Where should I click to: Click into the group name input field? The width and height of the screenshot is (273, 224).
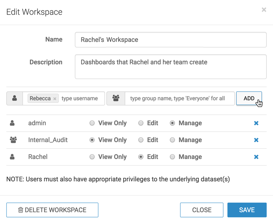(179, 98)
